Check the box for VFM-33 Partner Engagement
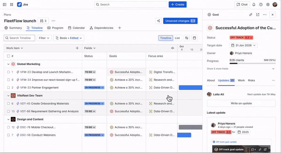The width and height of the screenshot is (281, 153). tap(8, 87)
